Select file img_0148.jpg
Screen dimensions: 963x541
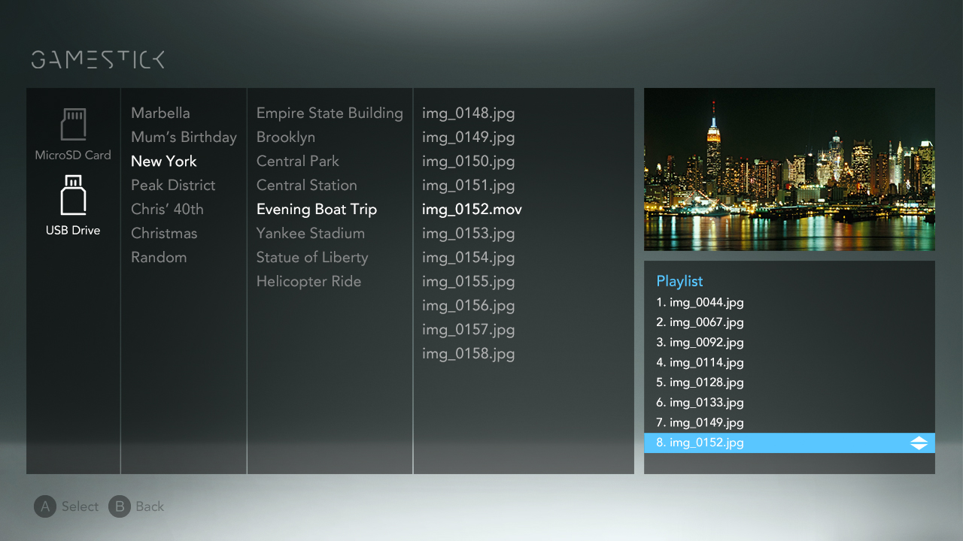(x=468, y=113)
